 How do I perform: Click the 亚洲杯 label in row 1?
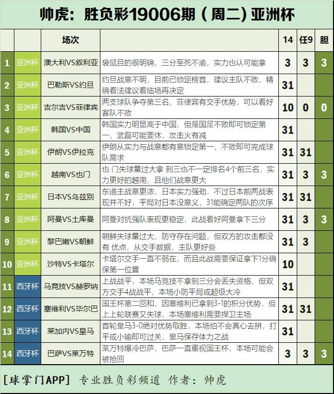point(28,63)
